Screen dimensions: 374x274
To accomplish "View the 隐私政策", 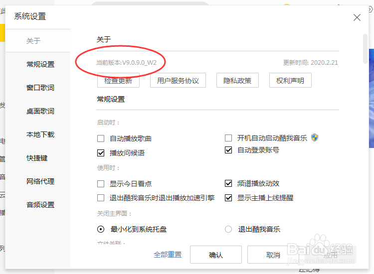I will (237, 81).
